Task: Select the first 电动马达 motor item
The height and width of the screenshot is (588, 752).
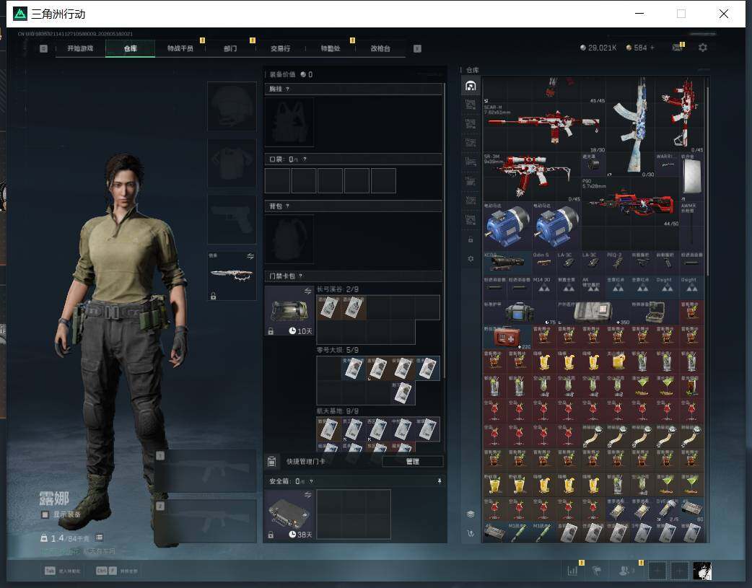Action: [x=507, y=227]
